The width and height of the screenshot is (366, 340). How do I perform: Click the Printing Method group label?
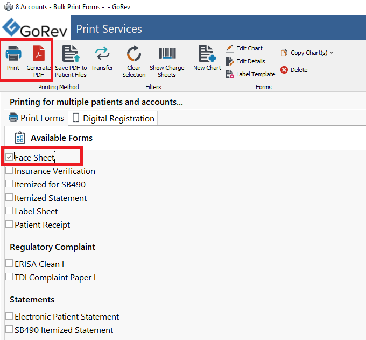click(58, 87)
